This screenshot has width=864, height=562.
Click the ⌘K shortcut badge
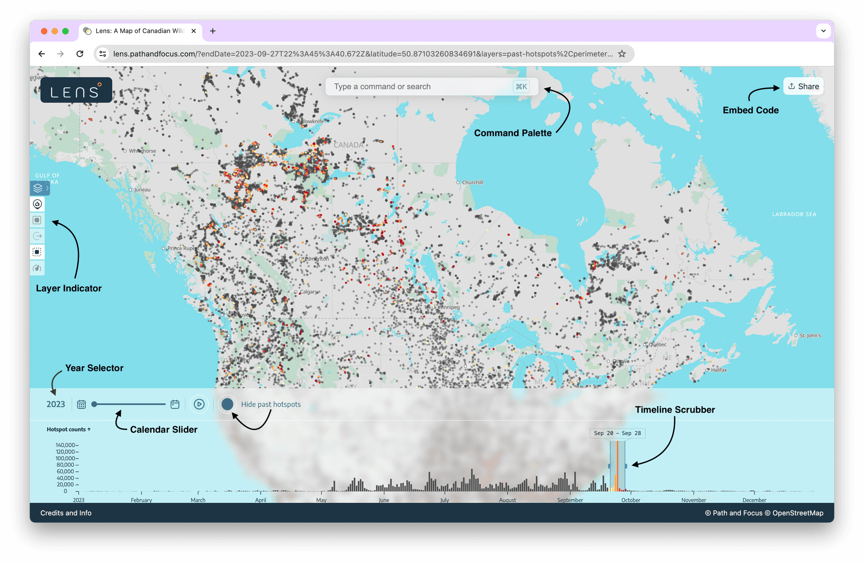521,86
